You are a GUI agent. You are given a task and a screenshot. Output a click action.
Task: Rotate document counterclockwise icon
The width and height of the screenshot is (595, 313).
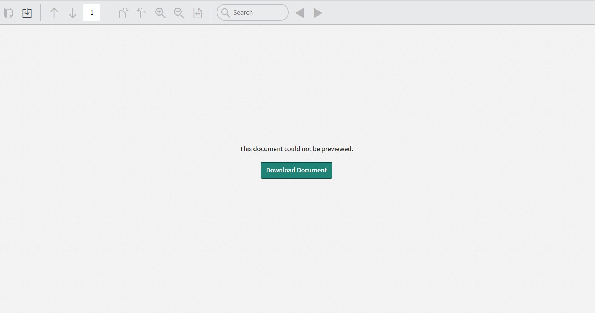click(x=142, y=13)
